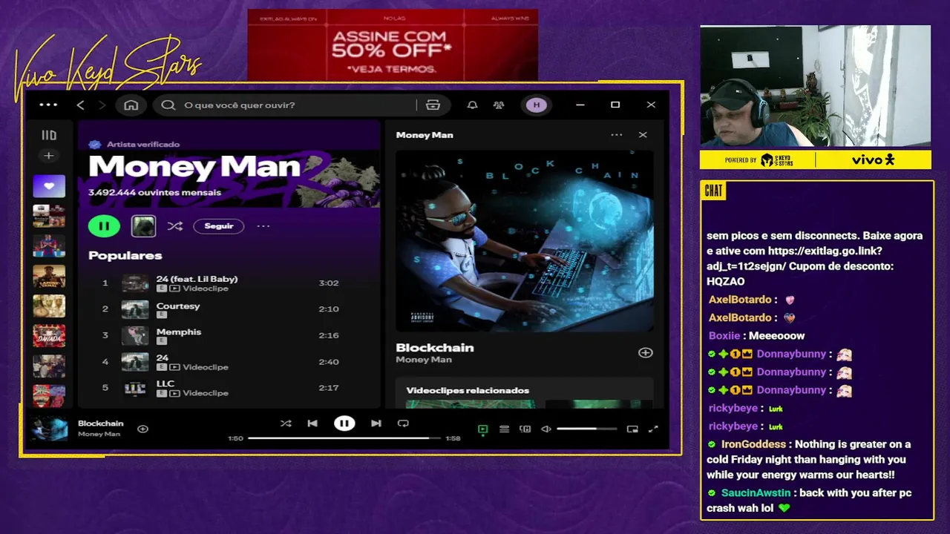Click the 3:02 duration of first track

click(329, 283)
